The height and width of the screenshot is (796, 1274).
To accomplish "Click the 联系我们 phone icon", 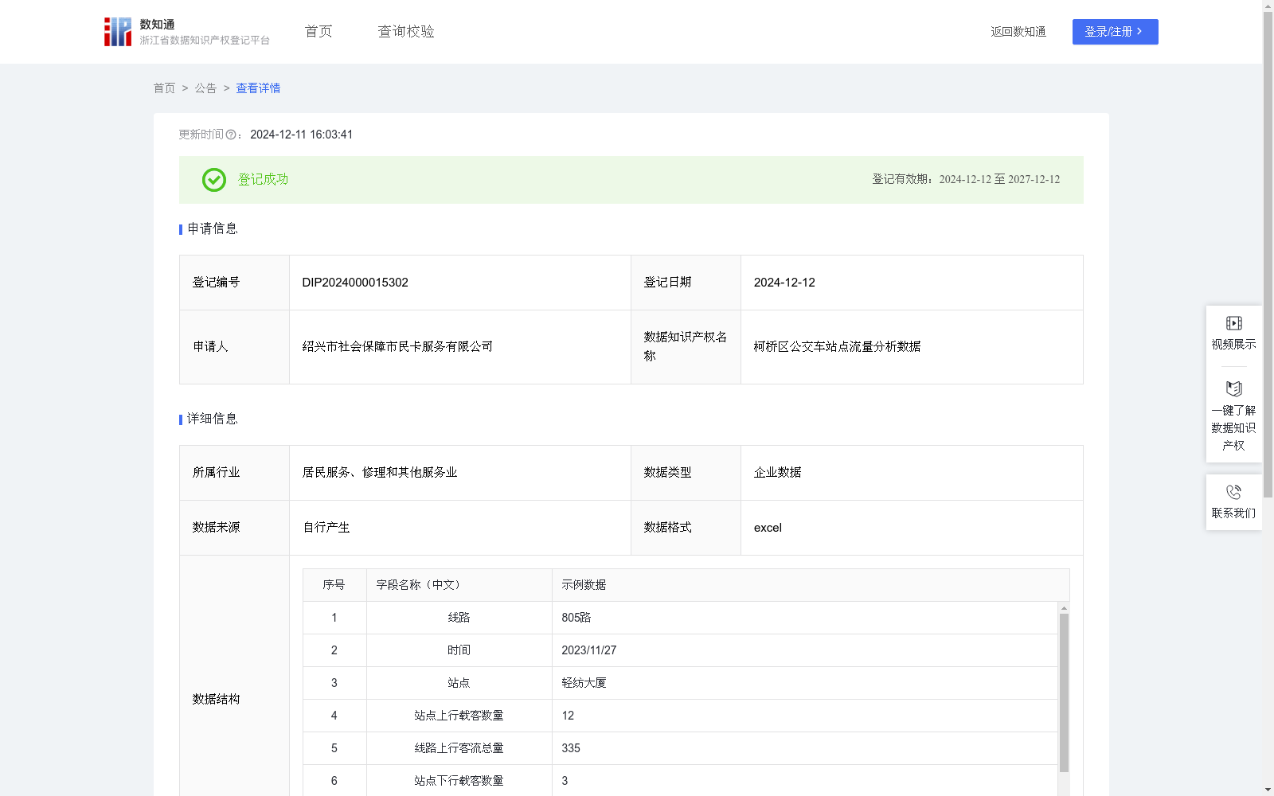I will tap(1233, 492).
